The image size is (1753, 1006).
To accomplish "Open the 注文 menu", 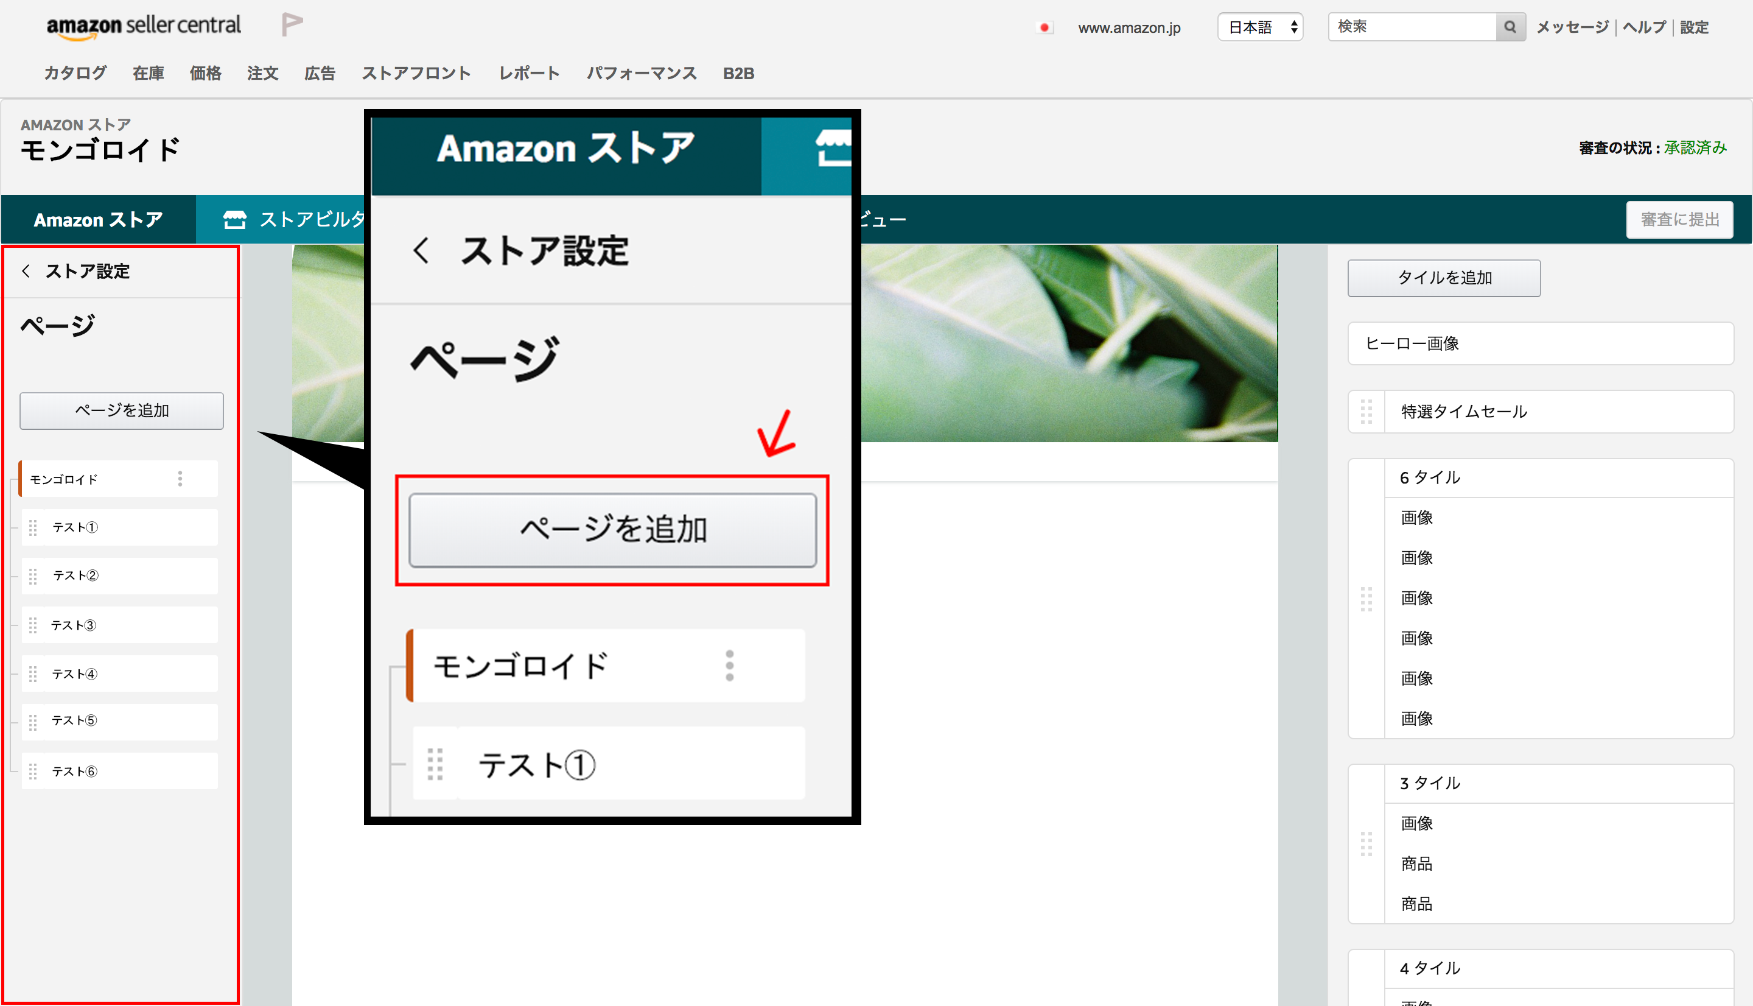I will [x=263, y=73].
